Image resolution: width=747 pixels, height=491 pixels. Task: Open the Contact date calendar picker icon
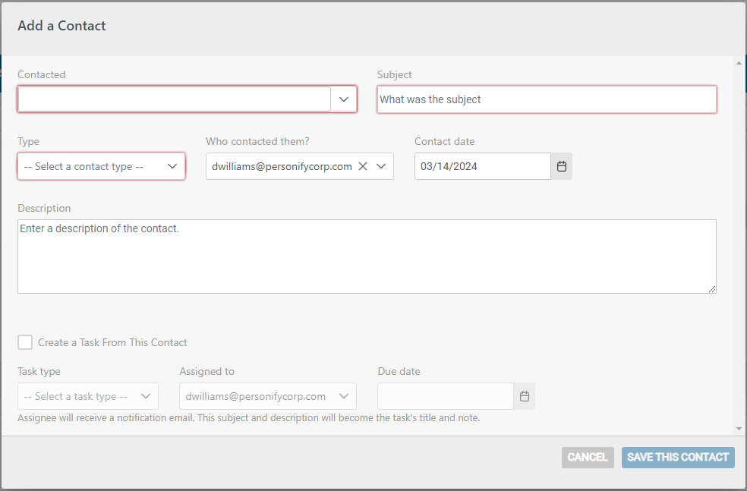tap(562, 166)
